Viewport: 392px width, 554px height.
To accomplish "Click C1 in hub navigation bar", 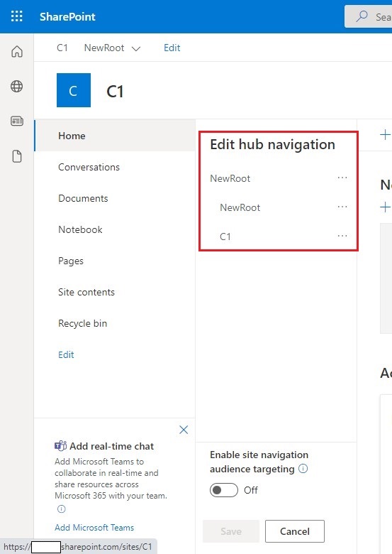I will pyautogui.click(x=62, y=48).
